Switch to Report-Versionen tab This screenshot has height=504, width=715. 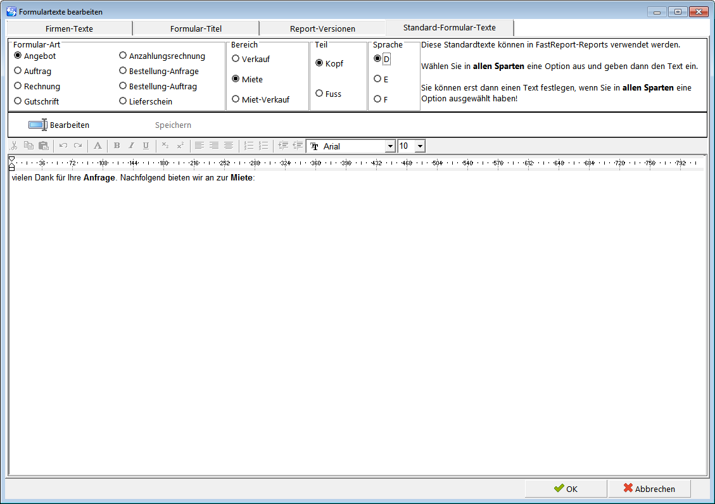coord(322,28)
